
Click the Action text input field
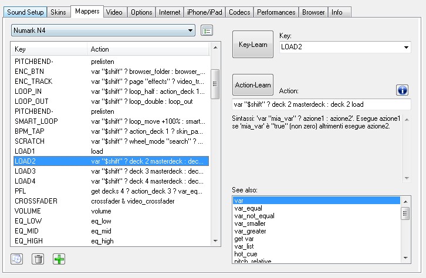point(321,104)
